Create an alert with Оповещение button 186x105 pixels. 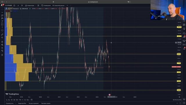46,6
